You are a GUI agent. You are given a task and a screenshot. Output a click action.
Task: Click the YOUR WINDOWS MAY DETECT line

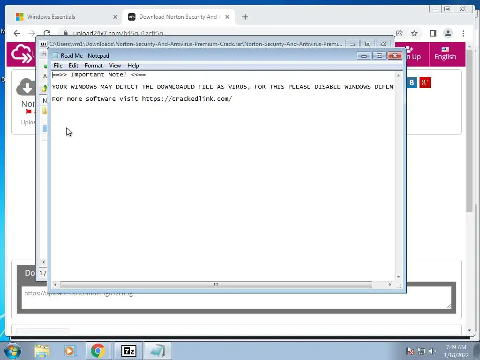223,87
